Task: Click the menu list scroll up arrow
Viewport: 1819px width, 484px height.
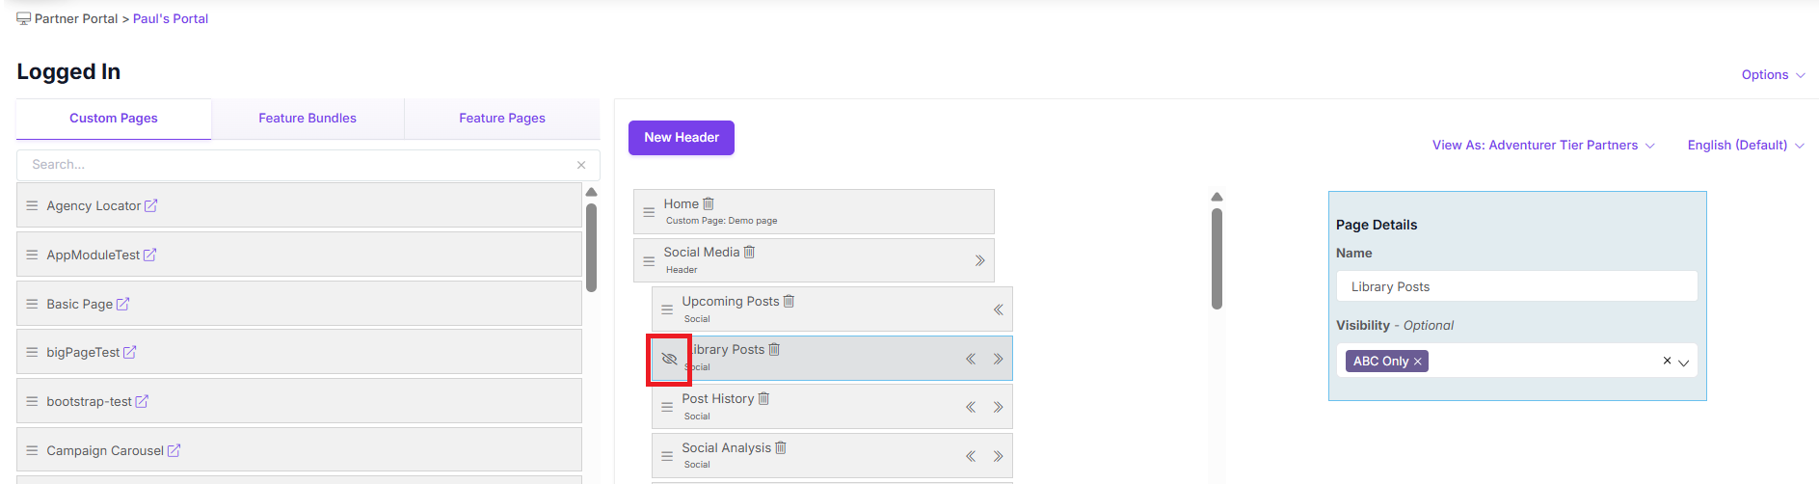Action: (1217, 197)
